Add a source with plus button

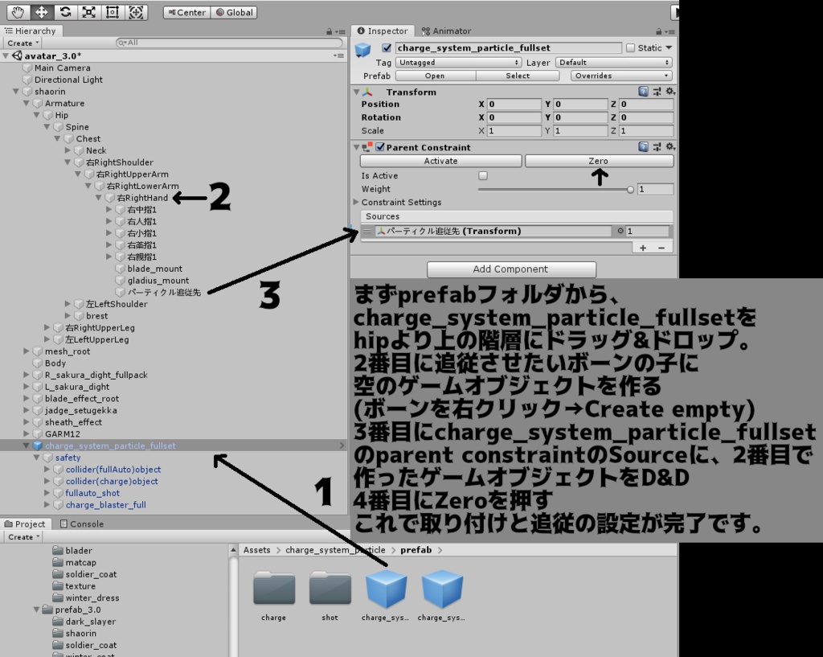(x=643, y=248)
